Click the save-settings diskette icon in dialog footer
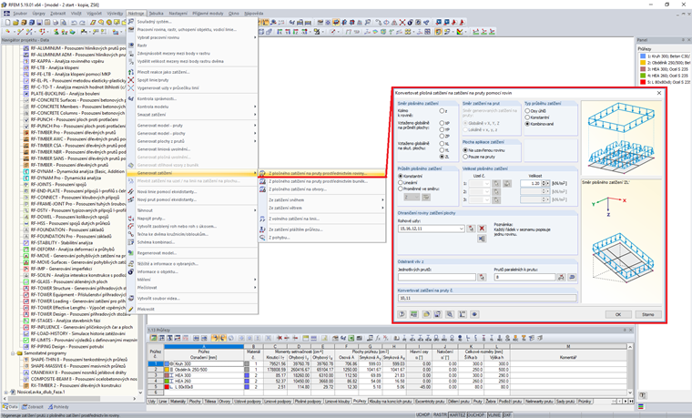Image resolution: width=692 pixels, height=418 pixels. (x=437, y=314)
